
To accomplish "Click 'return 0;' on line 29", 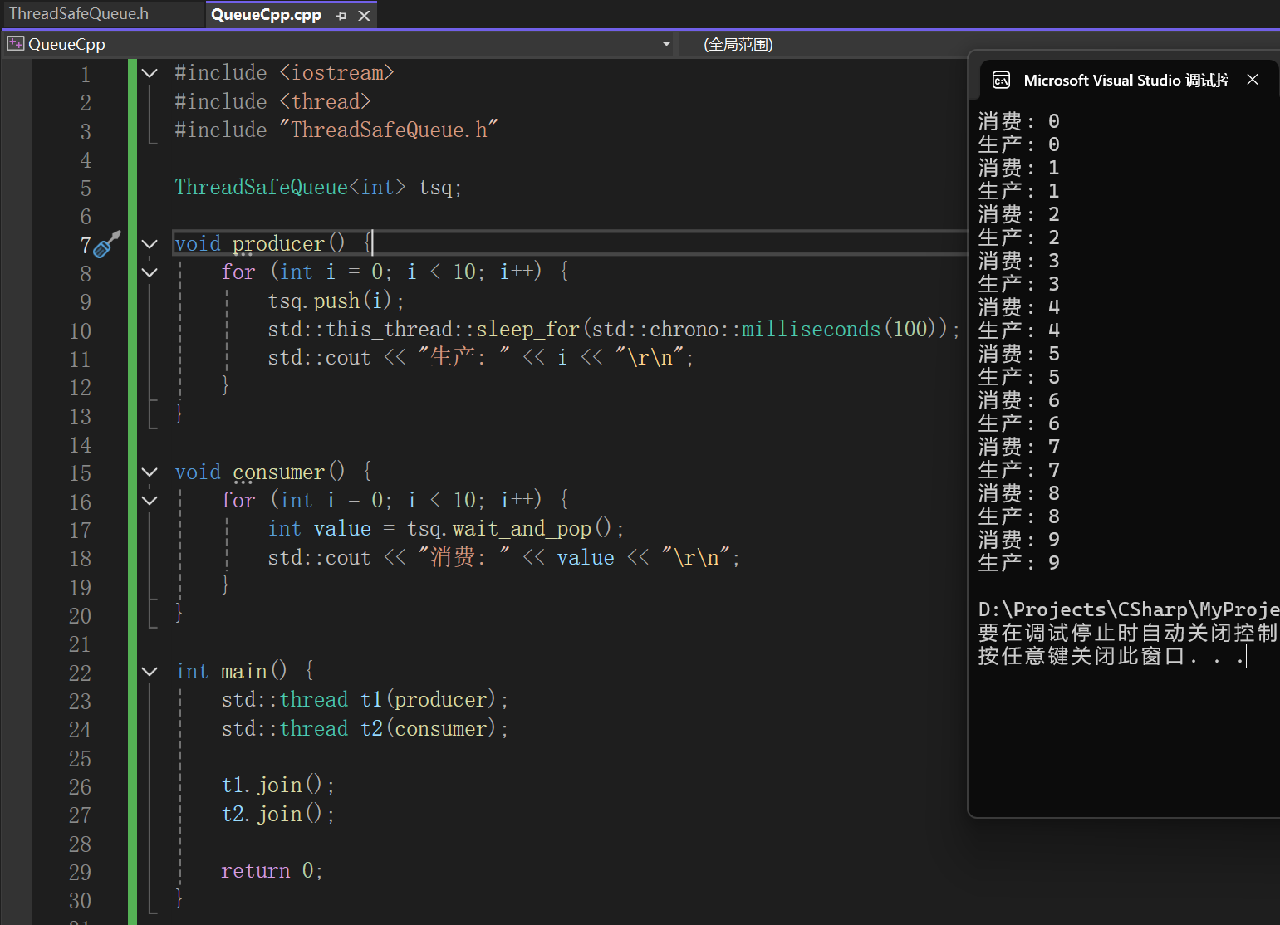I will [272, 871].
